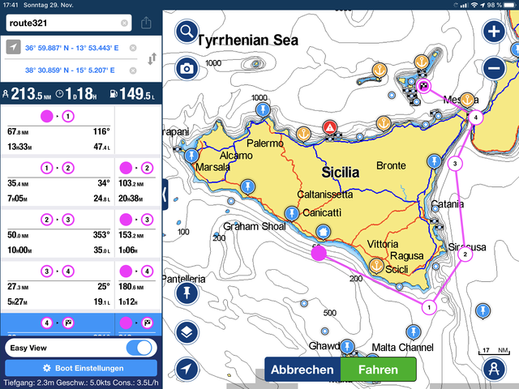This screenshot has width=519, height=389.
Task: Tap the camera snapshot button
Action: (x=187, y=68)
